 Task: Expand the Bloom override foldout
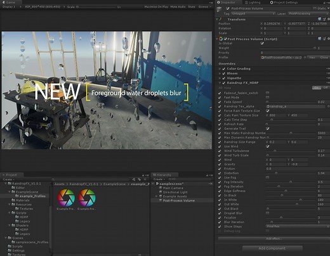220,74
